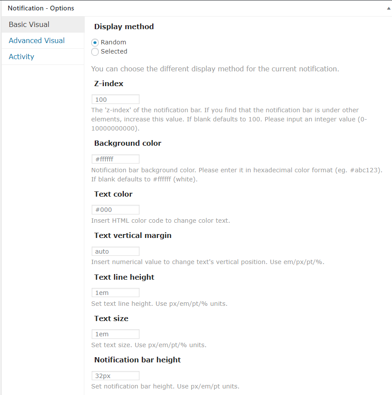
Task: Click the Text color heading label
Action: 113,194
